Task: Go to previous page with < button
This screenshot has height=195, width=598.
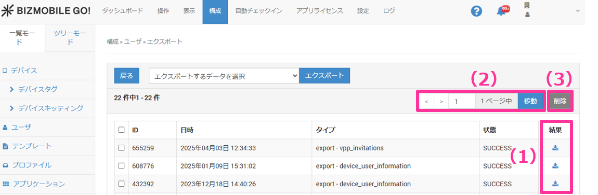Action: click(426, 102)
